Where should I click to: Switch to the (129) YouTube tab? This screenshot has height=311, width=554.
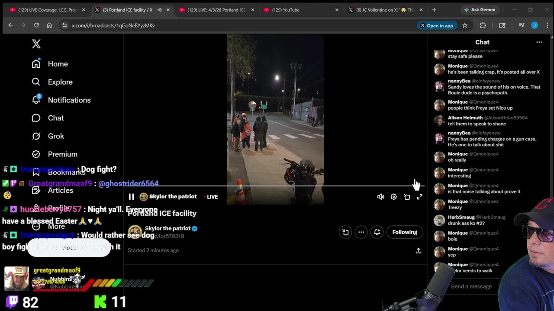point(301,10)
